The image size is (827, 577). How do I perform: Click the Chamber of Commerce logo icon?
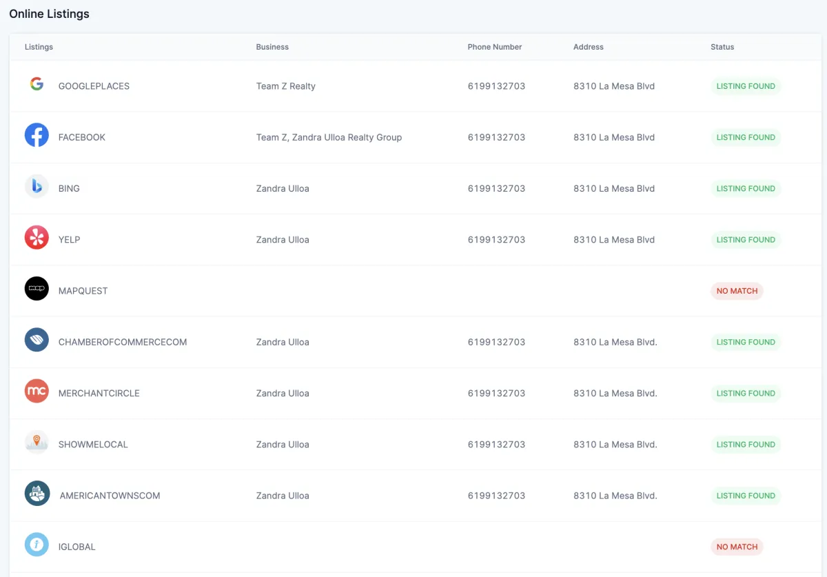tap(37, 340)
